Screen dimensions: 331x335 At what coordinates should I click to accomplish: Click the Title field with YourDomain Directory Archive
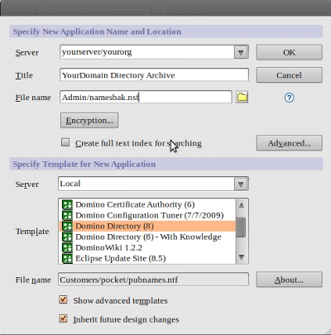click(154, 75)
